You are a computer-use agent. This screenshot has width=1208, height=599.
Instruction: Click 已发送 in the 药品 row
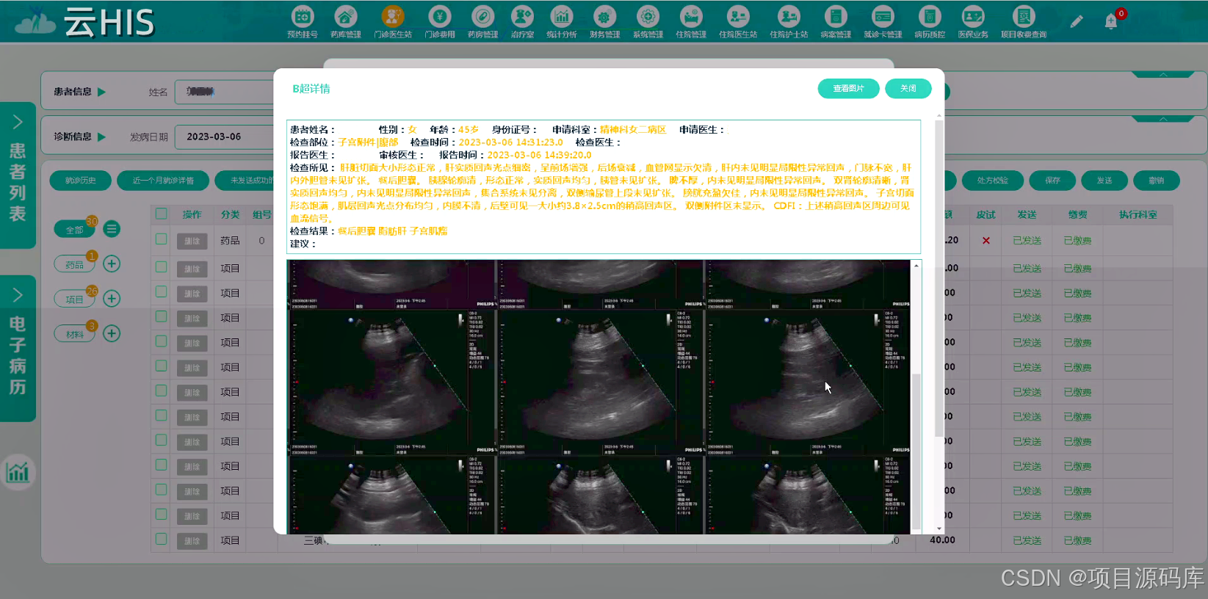point(1027,241)
